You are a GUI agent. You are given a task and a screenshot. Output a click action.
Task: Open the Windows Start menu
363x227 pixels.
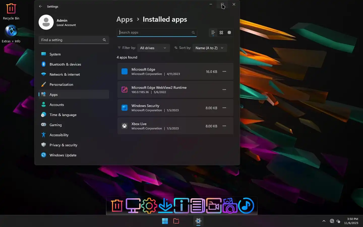(165, 221)
